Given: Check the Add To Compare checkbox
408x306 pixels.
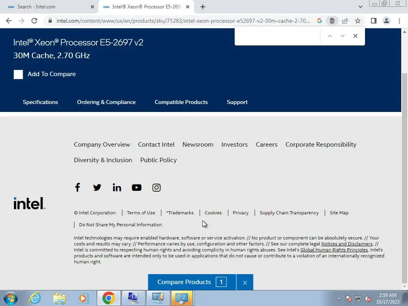Looking at the screenshot, I should click(x=18, y=75).
